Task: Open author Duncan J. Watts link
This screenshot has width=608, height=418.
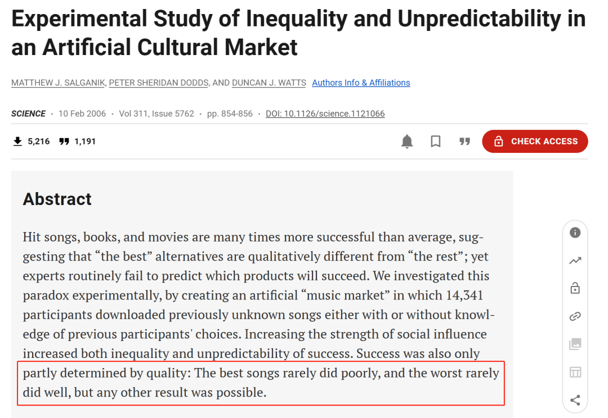Action: [269, 83]
